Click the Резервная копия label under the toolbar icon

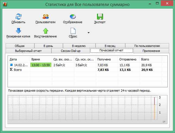(18, 36)
